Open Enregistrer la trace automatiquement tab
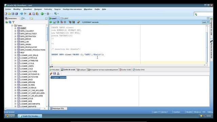217x122 pixels. [103, 70]
